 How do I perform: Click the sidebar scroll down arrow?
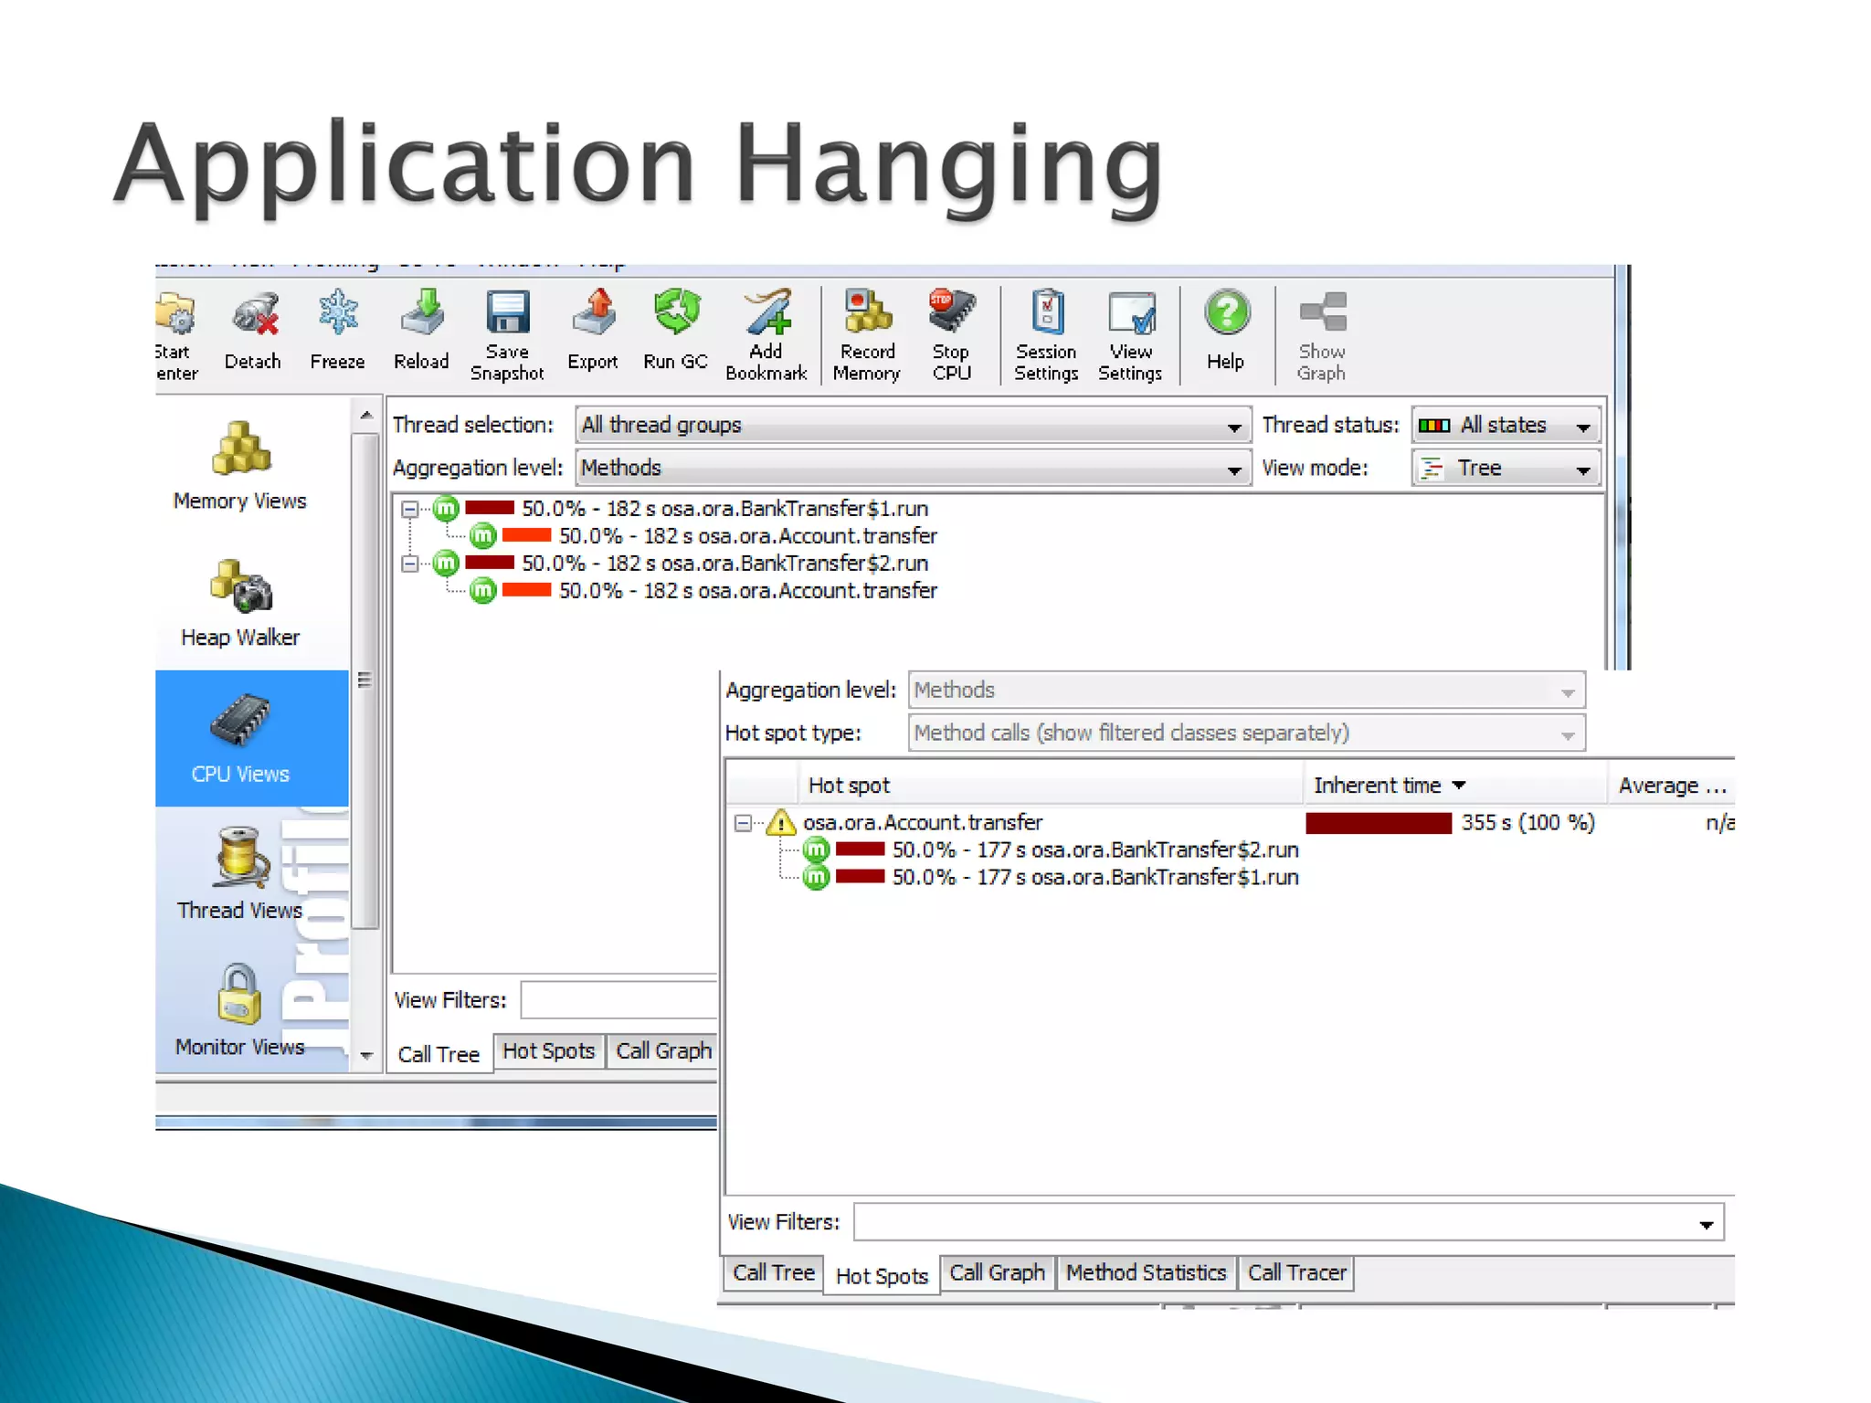coord(366,1056)
